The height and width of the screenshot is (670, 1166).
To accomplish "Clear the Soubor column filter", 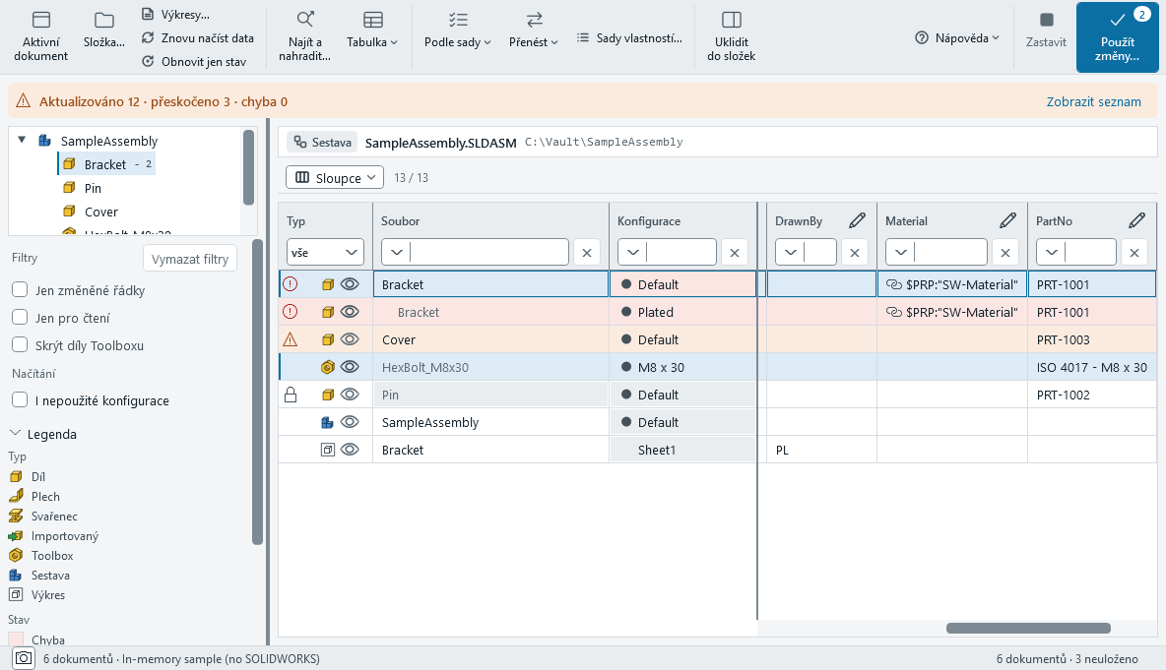I will coord(587,253).
